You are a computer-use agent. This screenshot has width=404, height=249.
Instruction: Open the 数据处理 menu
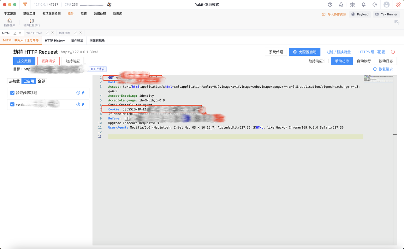click(100, 14)
